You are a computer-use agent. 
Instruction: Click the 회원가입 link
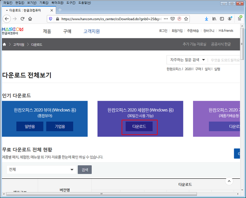click(x=177, y=31)
